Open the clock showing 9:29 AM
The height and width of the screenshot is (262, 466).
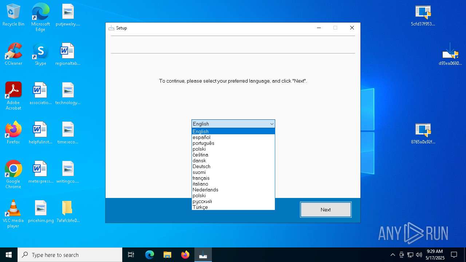tap(435, 255)
